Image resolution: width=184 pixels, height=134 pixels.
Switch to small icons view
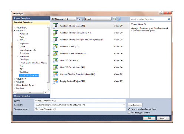(x=114, y=19)
